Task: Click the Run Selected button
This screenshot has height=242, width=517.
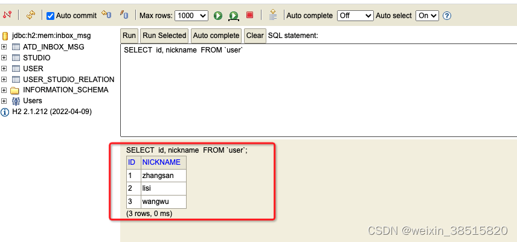Action: tap(164, 36)
